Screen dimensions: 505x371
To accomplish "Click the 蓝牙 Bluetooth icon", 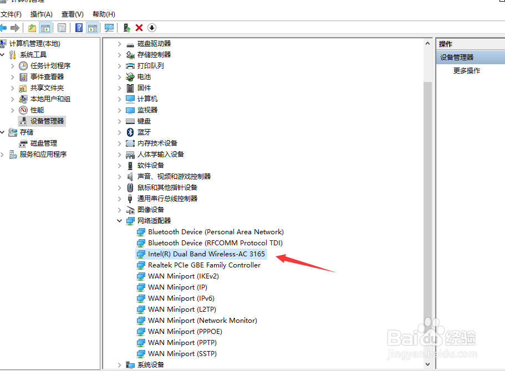I will pyautogui.click(x=130, y=132).
